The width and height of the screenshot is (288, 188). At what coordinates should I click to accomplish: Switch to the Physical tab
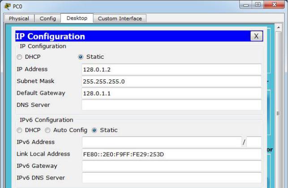pos(19,18)
